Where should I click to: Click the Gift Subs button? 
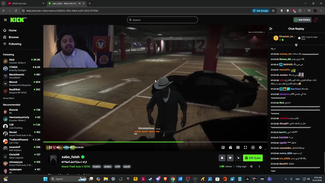(x=253, y=158)
